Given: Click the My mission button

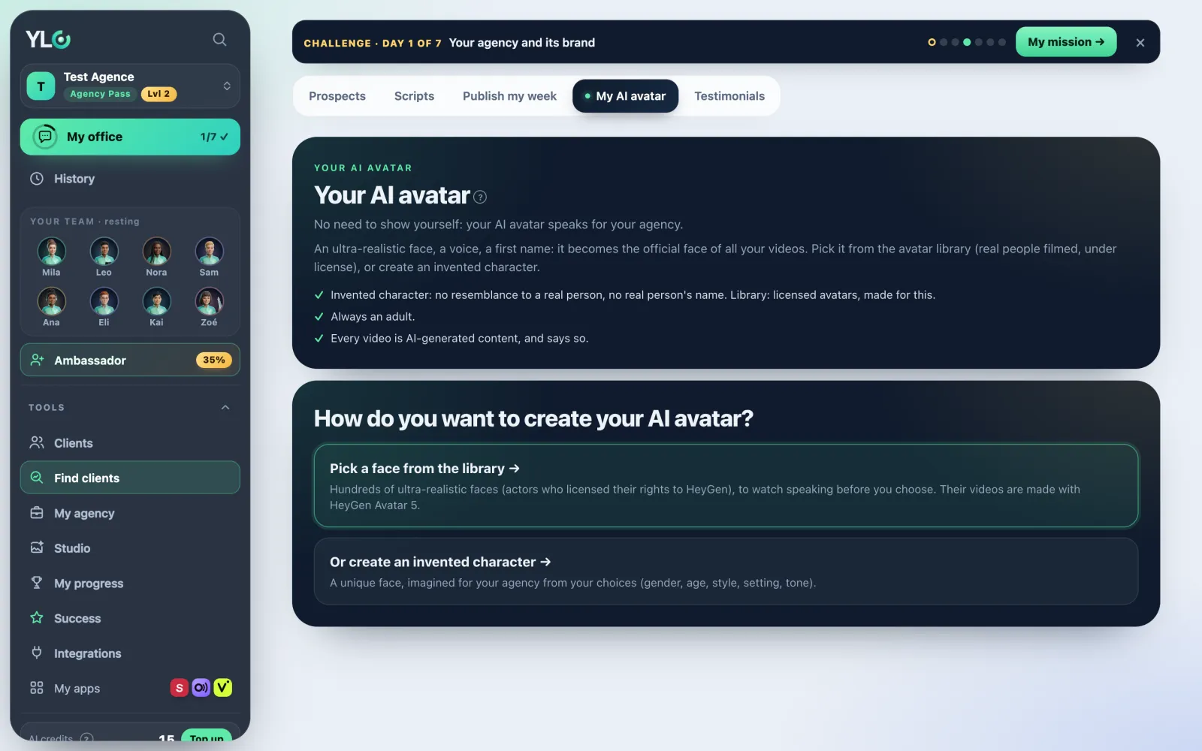Looking at the screenshot, I should click(1066, 42).
